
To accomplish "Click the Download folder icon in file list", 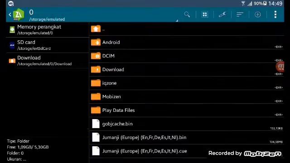I will [x=96, y=69].
